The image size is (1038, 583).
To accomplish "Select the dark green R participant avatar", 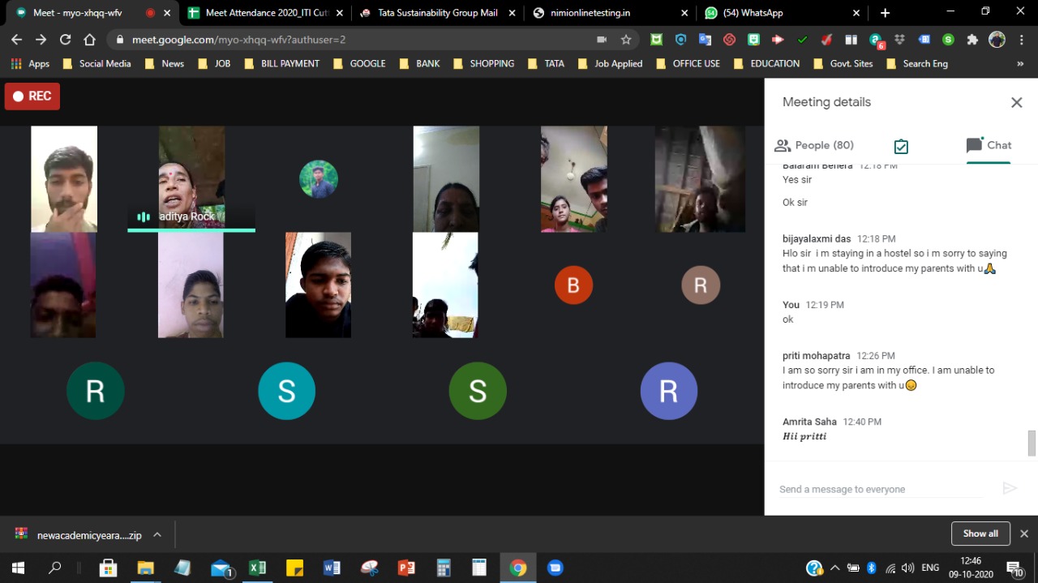I will click(95, 391).
